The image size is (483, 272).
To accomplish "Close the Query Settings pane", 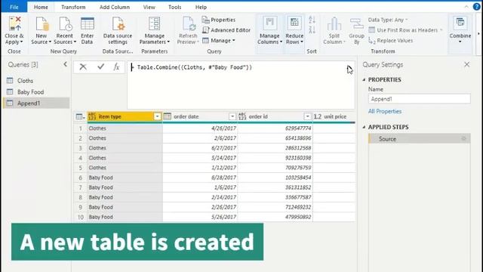I will [467, 64].
